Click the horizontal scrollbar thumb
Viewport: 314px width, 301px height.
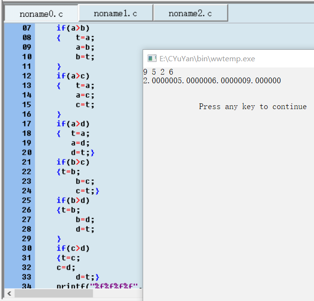click(54, 294)
